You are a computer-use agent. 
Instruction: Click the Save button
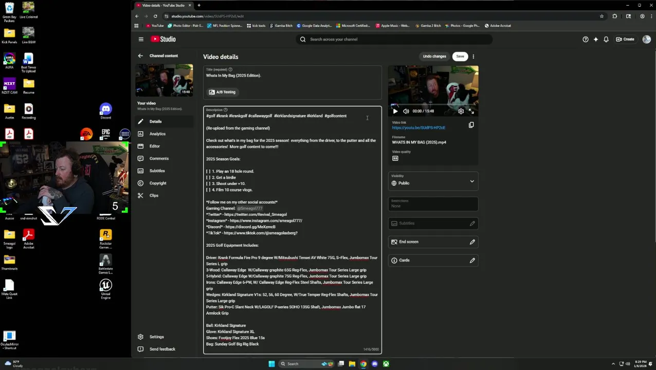tap(460, 57)
